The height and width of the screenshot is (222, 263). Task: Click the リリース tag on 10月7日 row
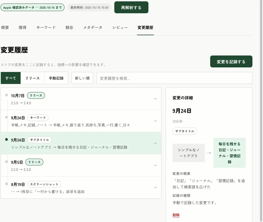pos(36,95)
